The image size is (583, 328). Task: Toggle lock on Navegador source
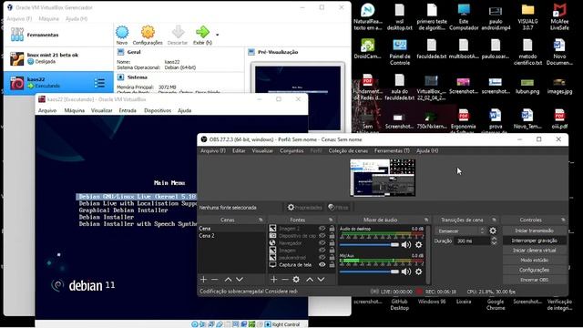click(332, 243)
